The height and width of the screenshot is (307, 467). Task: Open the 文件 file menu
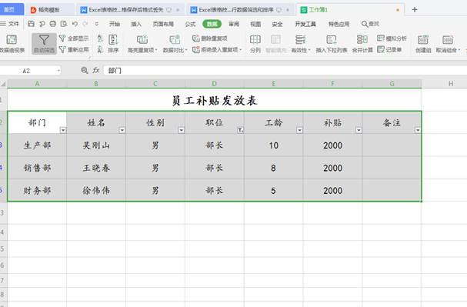10,24
